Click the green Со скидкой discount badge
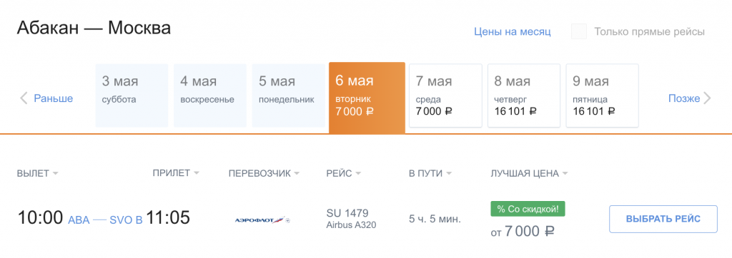Screen dimensions: 732x258 528,209
